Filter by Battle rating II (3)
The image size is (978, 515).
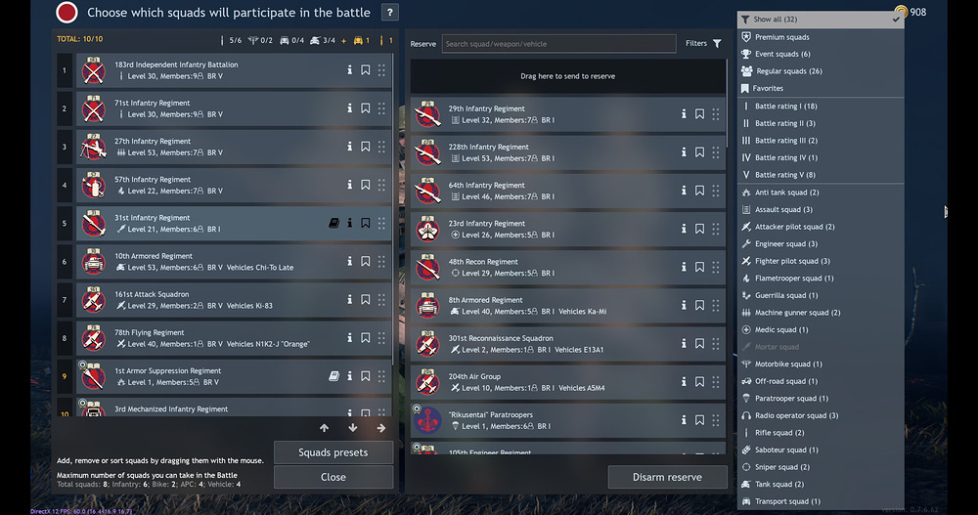pyautogui.click(x=821, y=123)
